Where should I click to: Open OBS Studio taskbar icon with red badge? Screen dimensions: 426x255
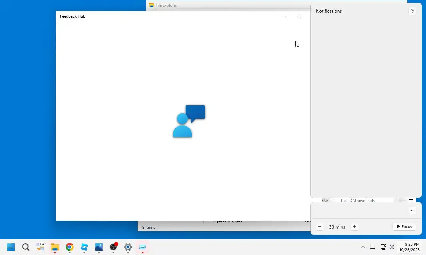click(114, 247)
